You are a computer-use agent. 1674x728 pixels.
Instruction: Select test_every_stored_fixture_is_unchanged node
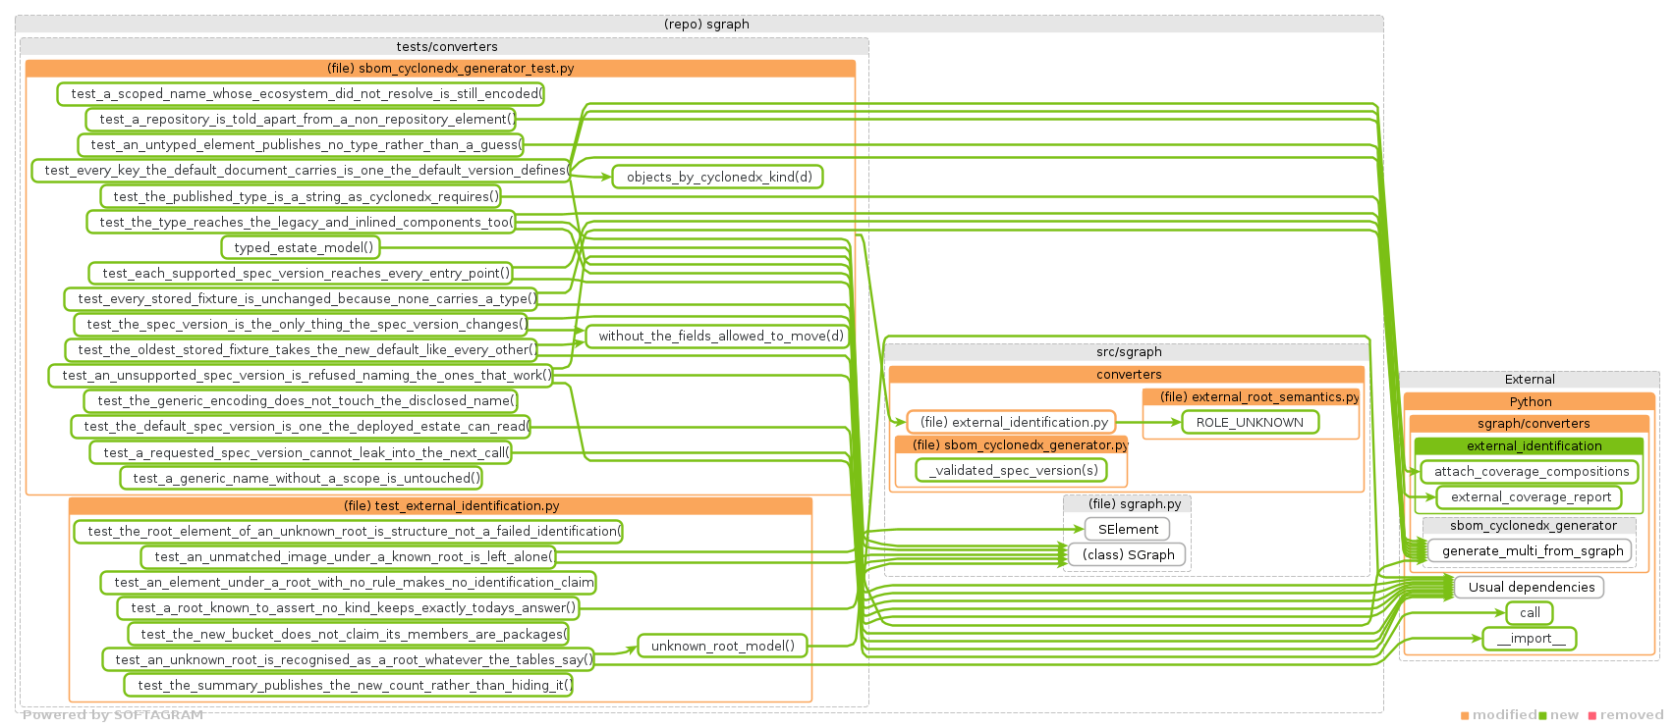[301, 298]
